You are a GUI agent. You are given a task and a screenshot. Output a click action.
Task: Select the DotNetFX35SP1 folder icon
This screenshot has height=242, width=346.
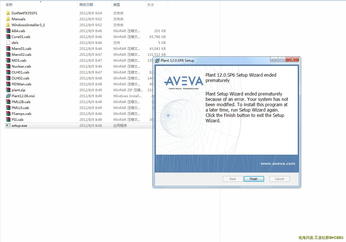click(8, 13)
